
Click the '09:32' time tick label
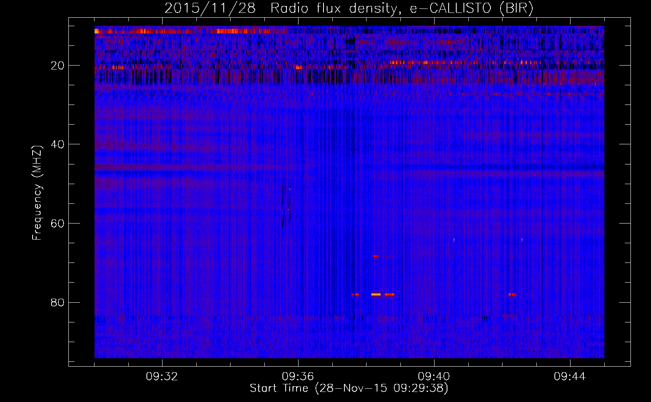pyautogui.click(x=162, y=377)
